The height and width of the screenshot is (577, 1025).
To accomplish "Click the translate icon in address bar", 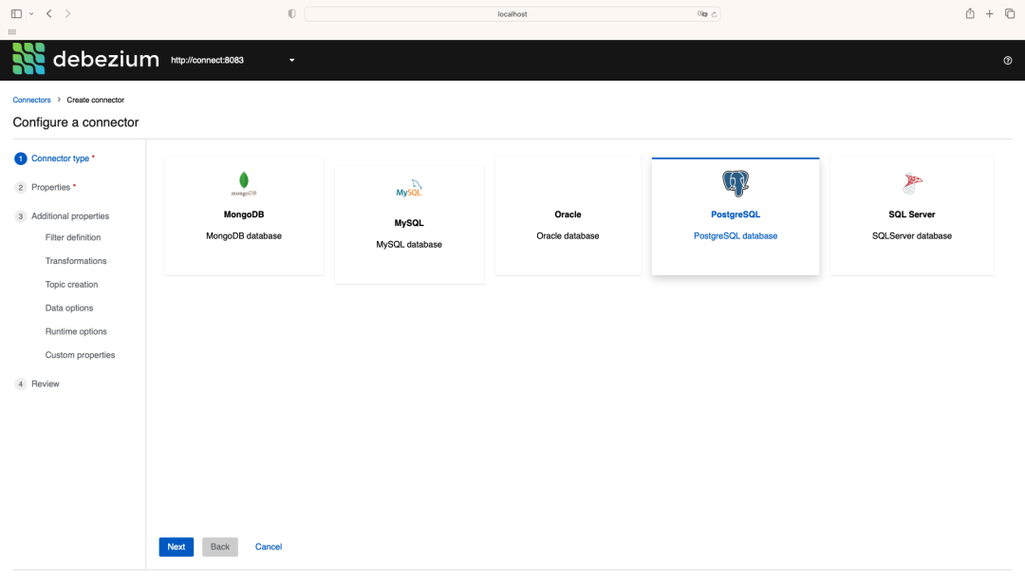I will click(702, 13).
